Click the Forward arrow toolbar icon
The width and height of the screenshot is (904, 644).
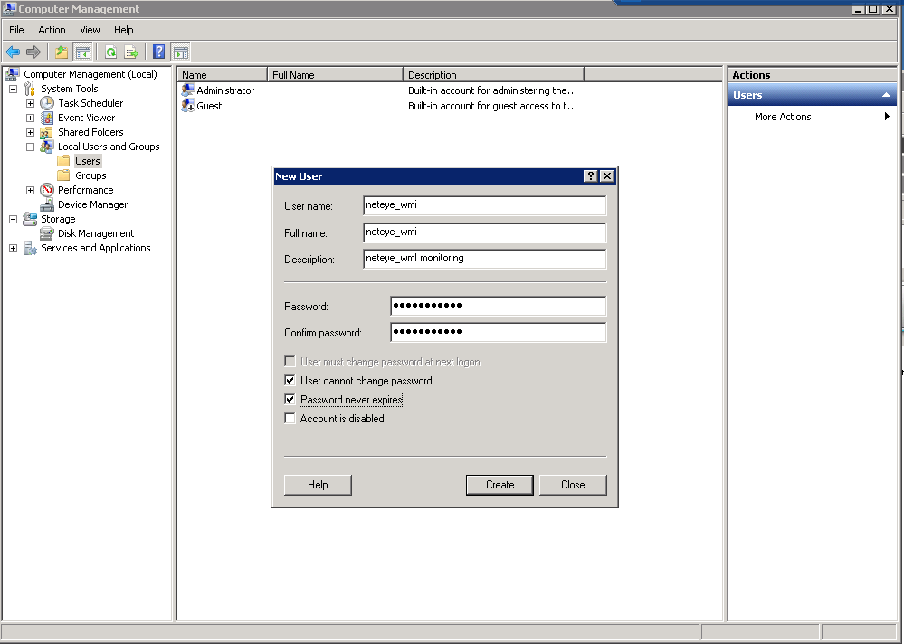[33, 52]
